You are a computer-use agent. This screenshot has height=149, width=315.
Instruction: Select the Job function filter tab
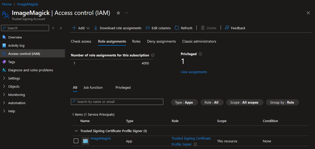93,87
